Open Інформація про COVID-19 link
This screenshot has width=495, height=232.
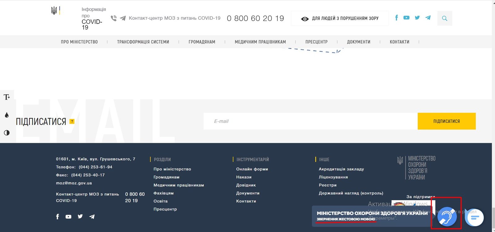pos(93,18)
